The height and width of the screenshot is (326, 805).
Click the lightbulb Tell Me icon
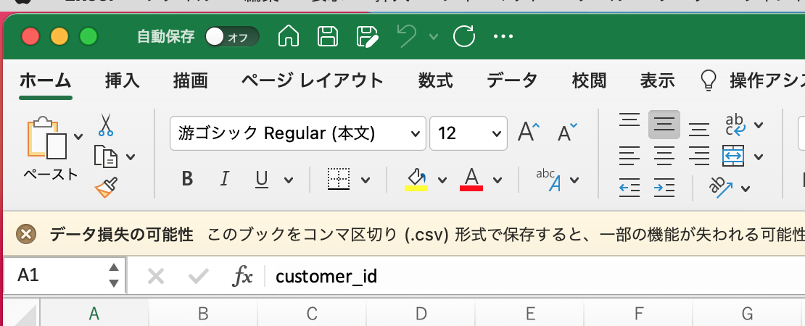[709, 81]
